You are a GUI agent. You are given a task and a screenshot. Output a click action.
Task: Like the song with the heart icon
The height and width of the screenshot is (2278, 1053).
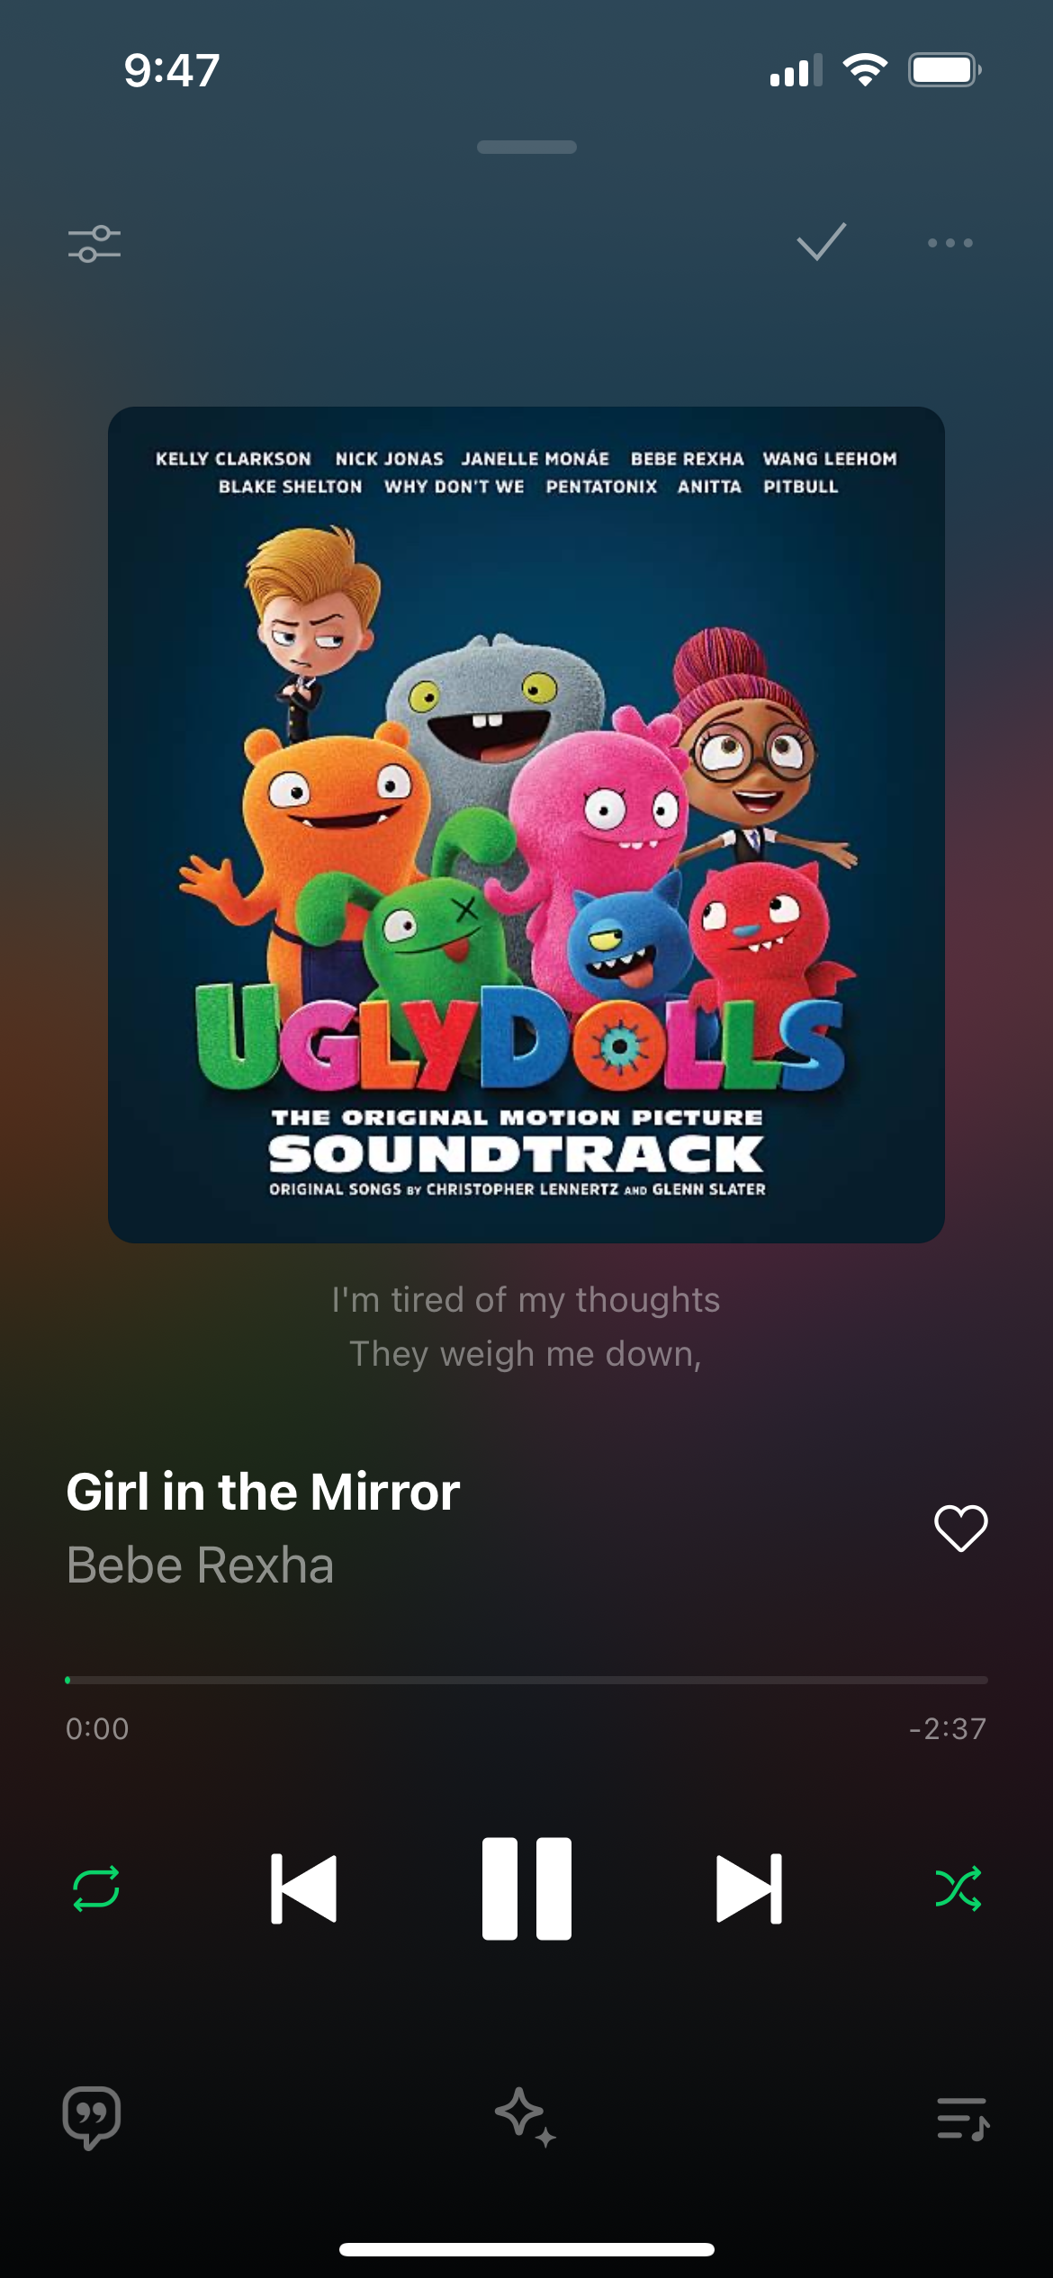click(x=960, y=1528)
